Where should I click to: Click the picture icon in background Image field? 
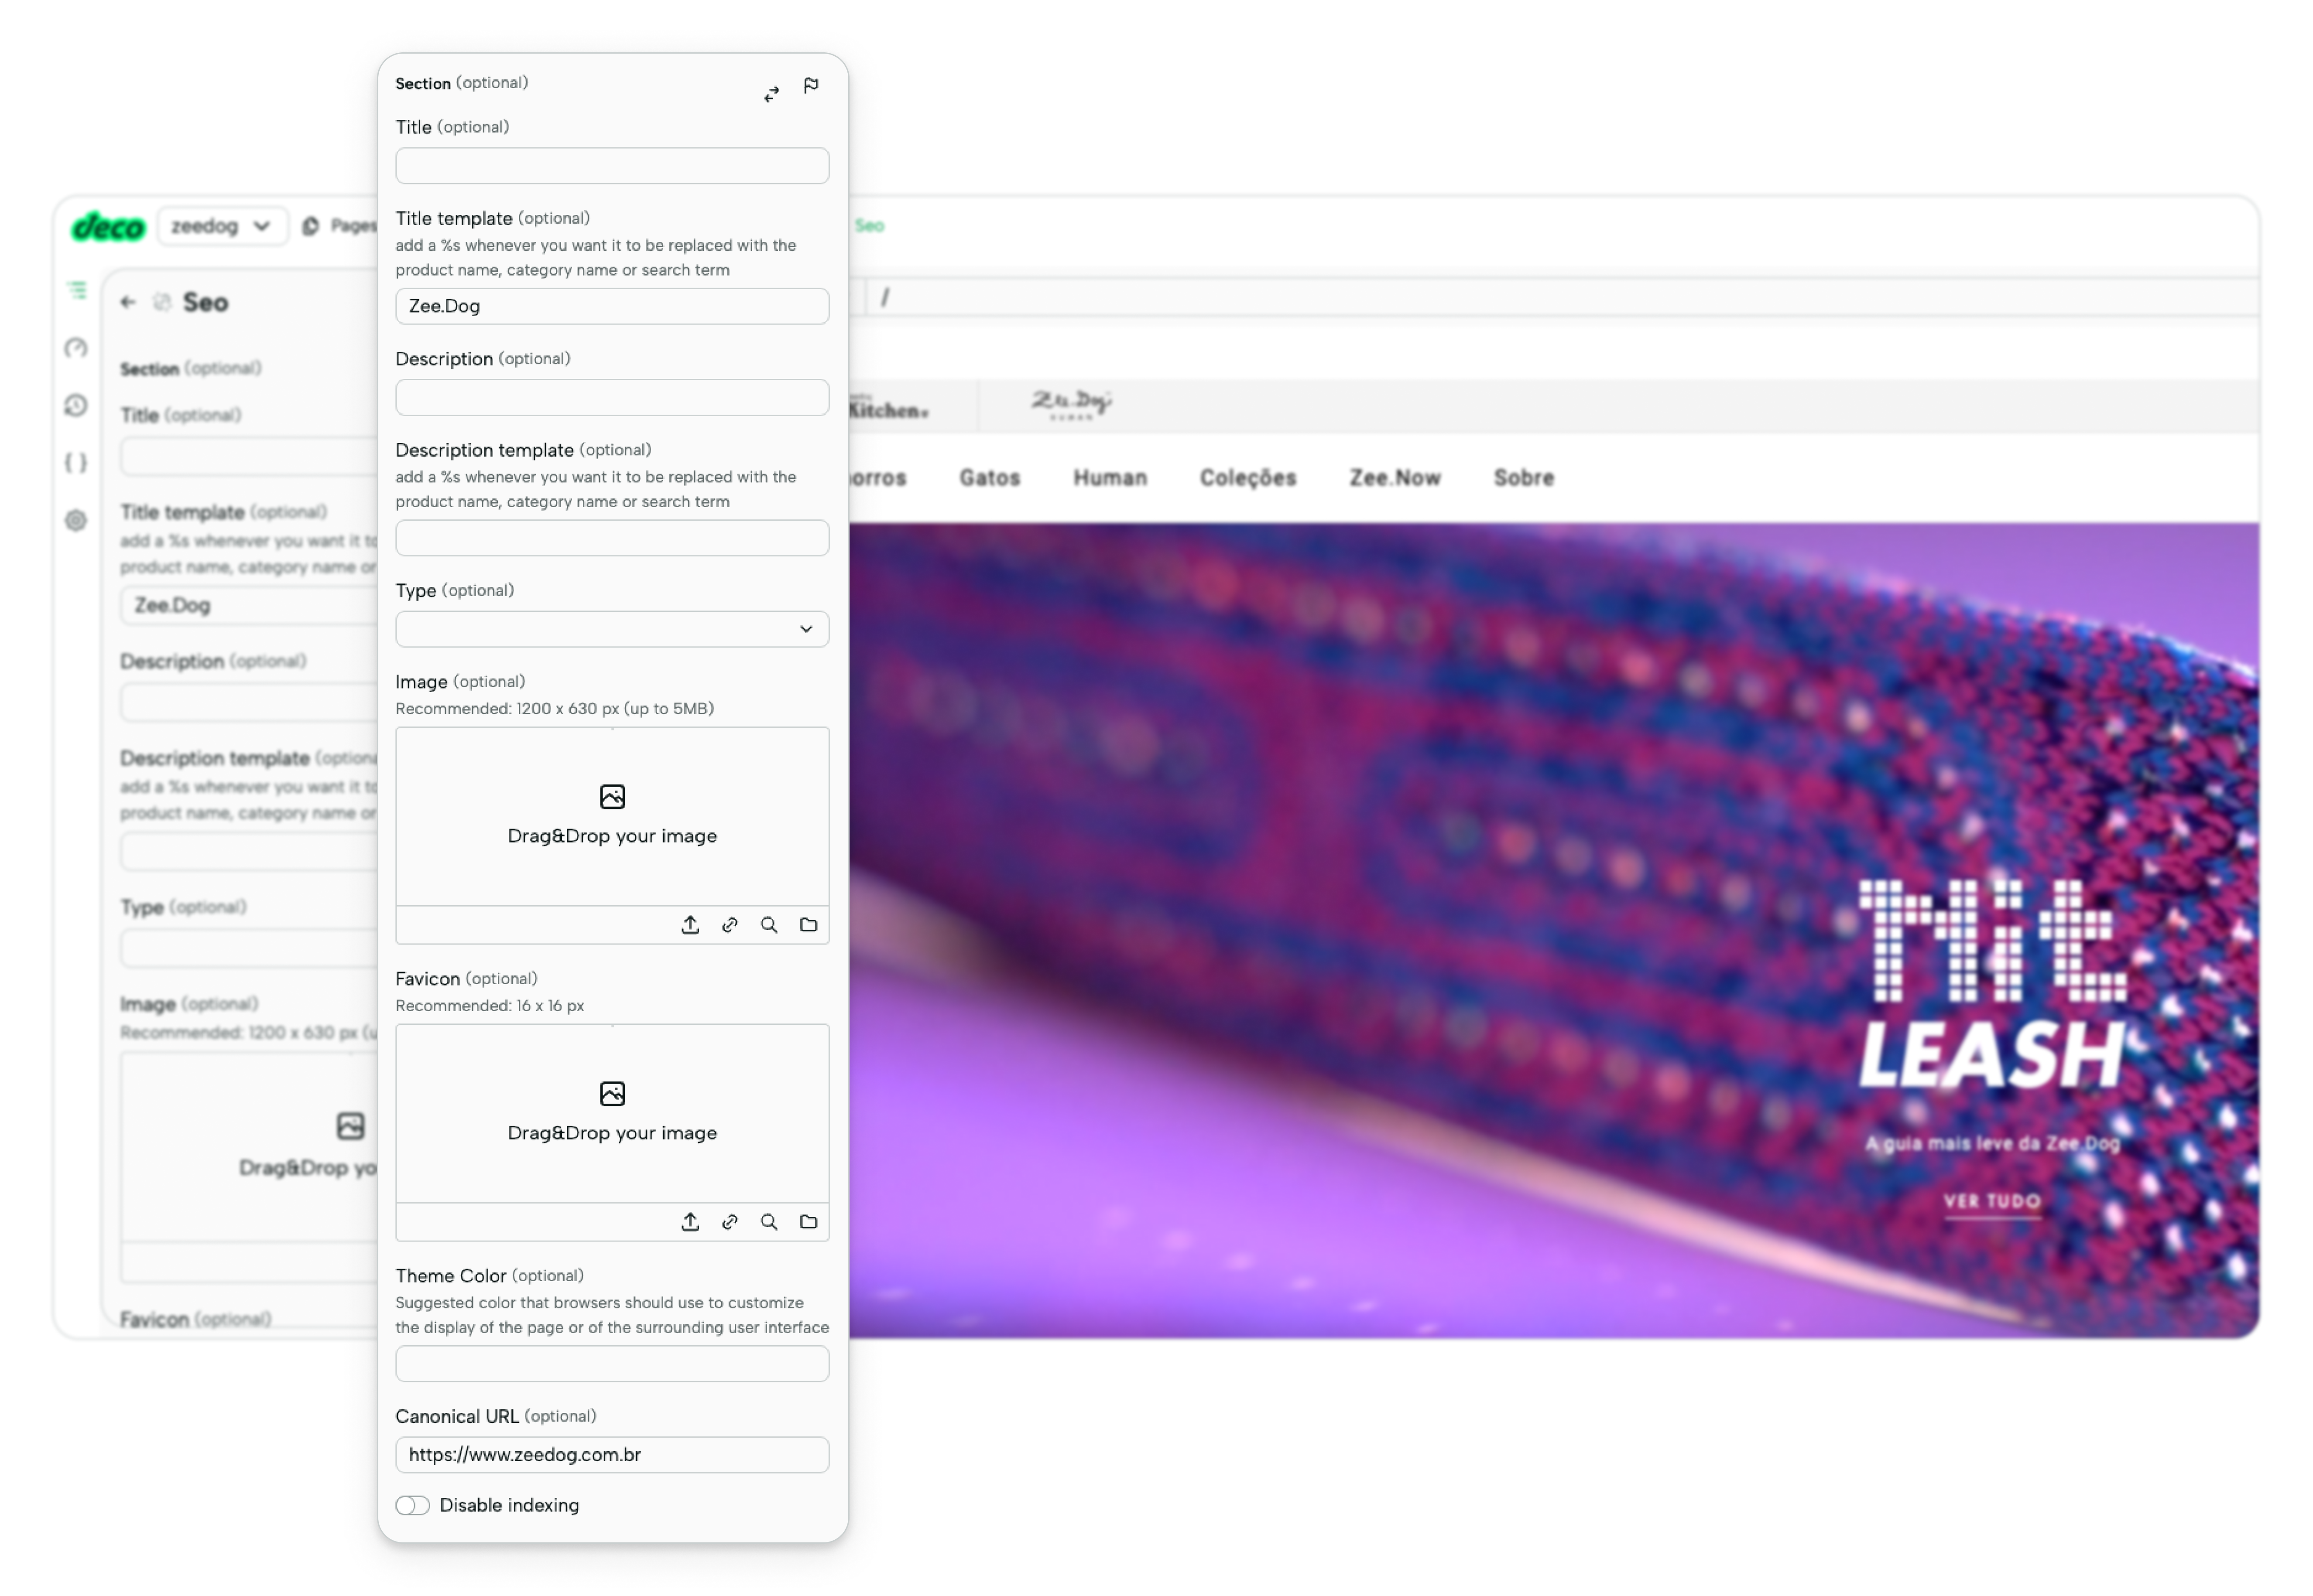[x=350, y=1127]
